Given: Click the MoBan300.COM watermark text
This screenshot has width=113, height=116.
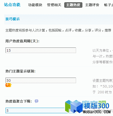Looking at the screenshot, I should (97, 112).
